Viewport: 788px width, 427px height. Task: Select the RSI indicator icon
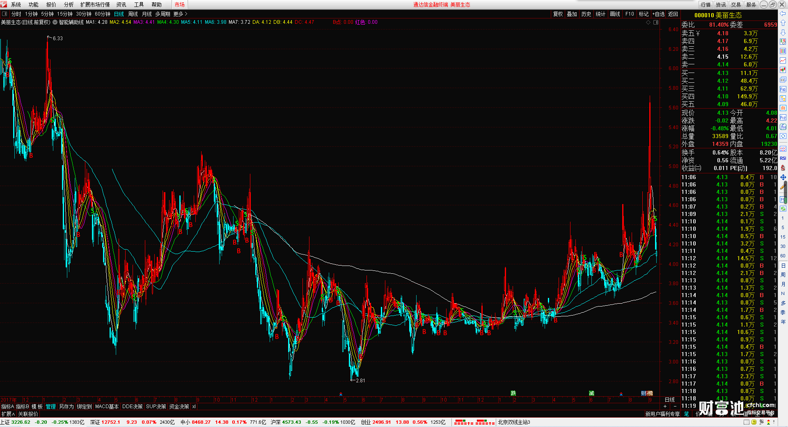(783, 158)
